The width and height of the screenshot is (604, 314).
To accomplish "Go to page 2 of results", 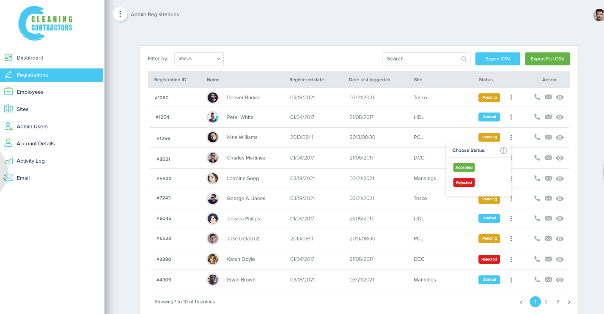I will click(x=546, y=302).
